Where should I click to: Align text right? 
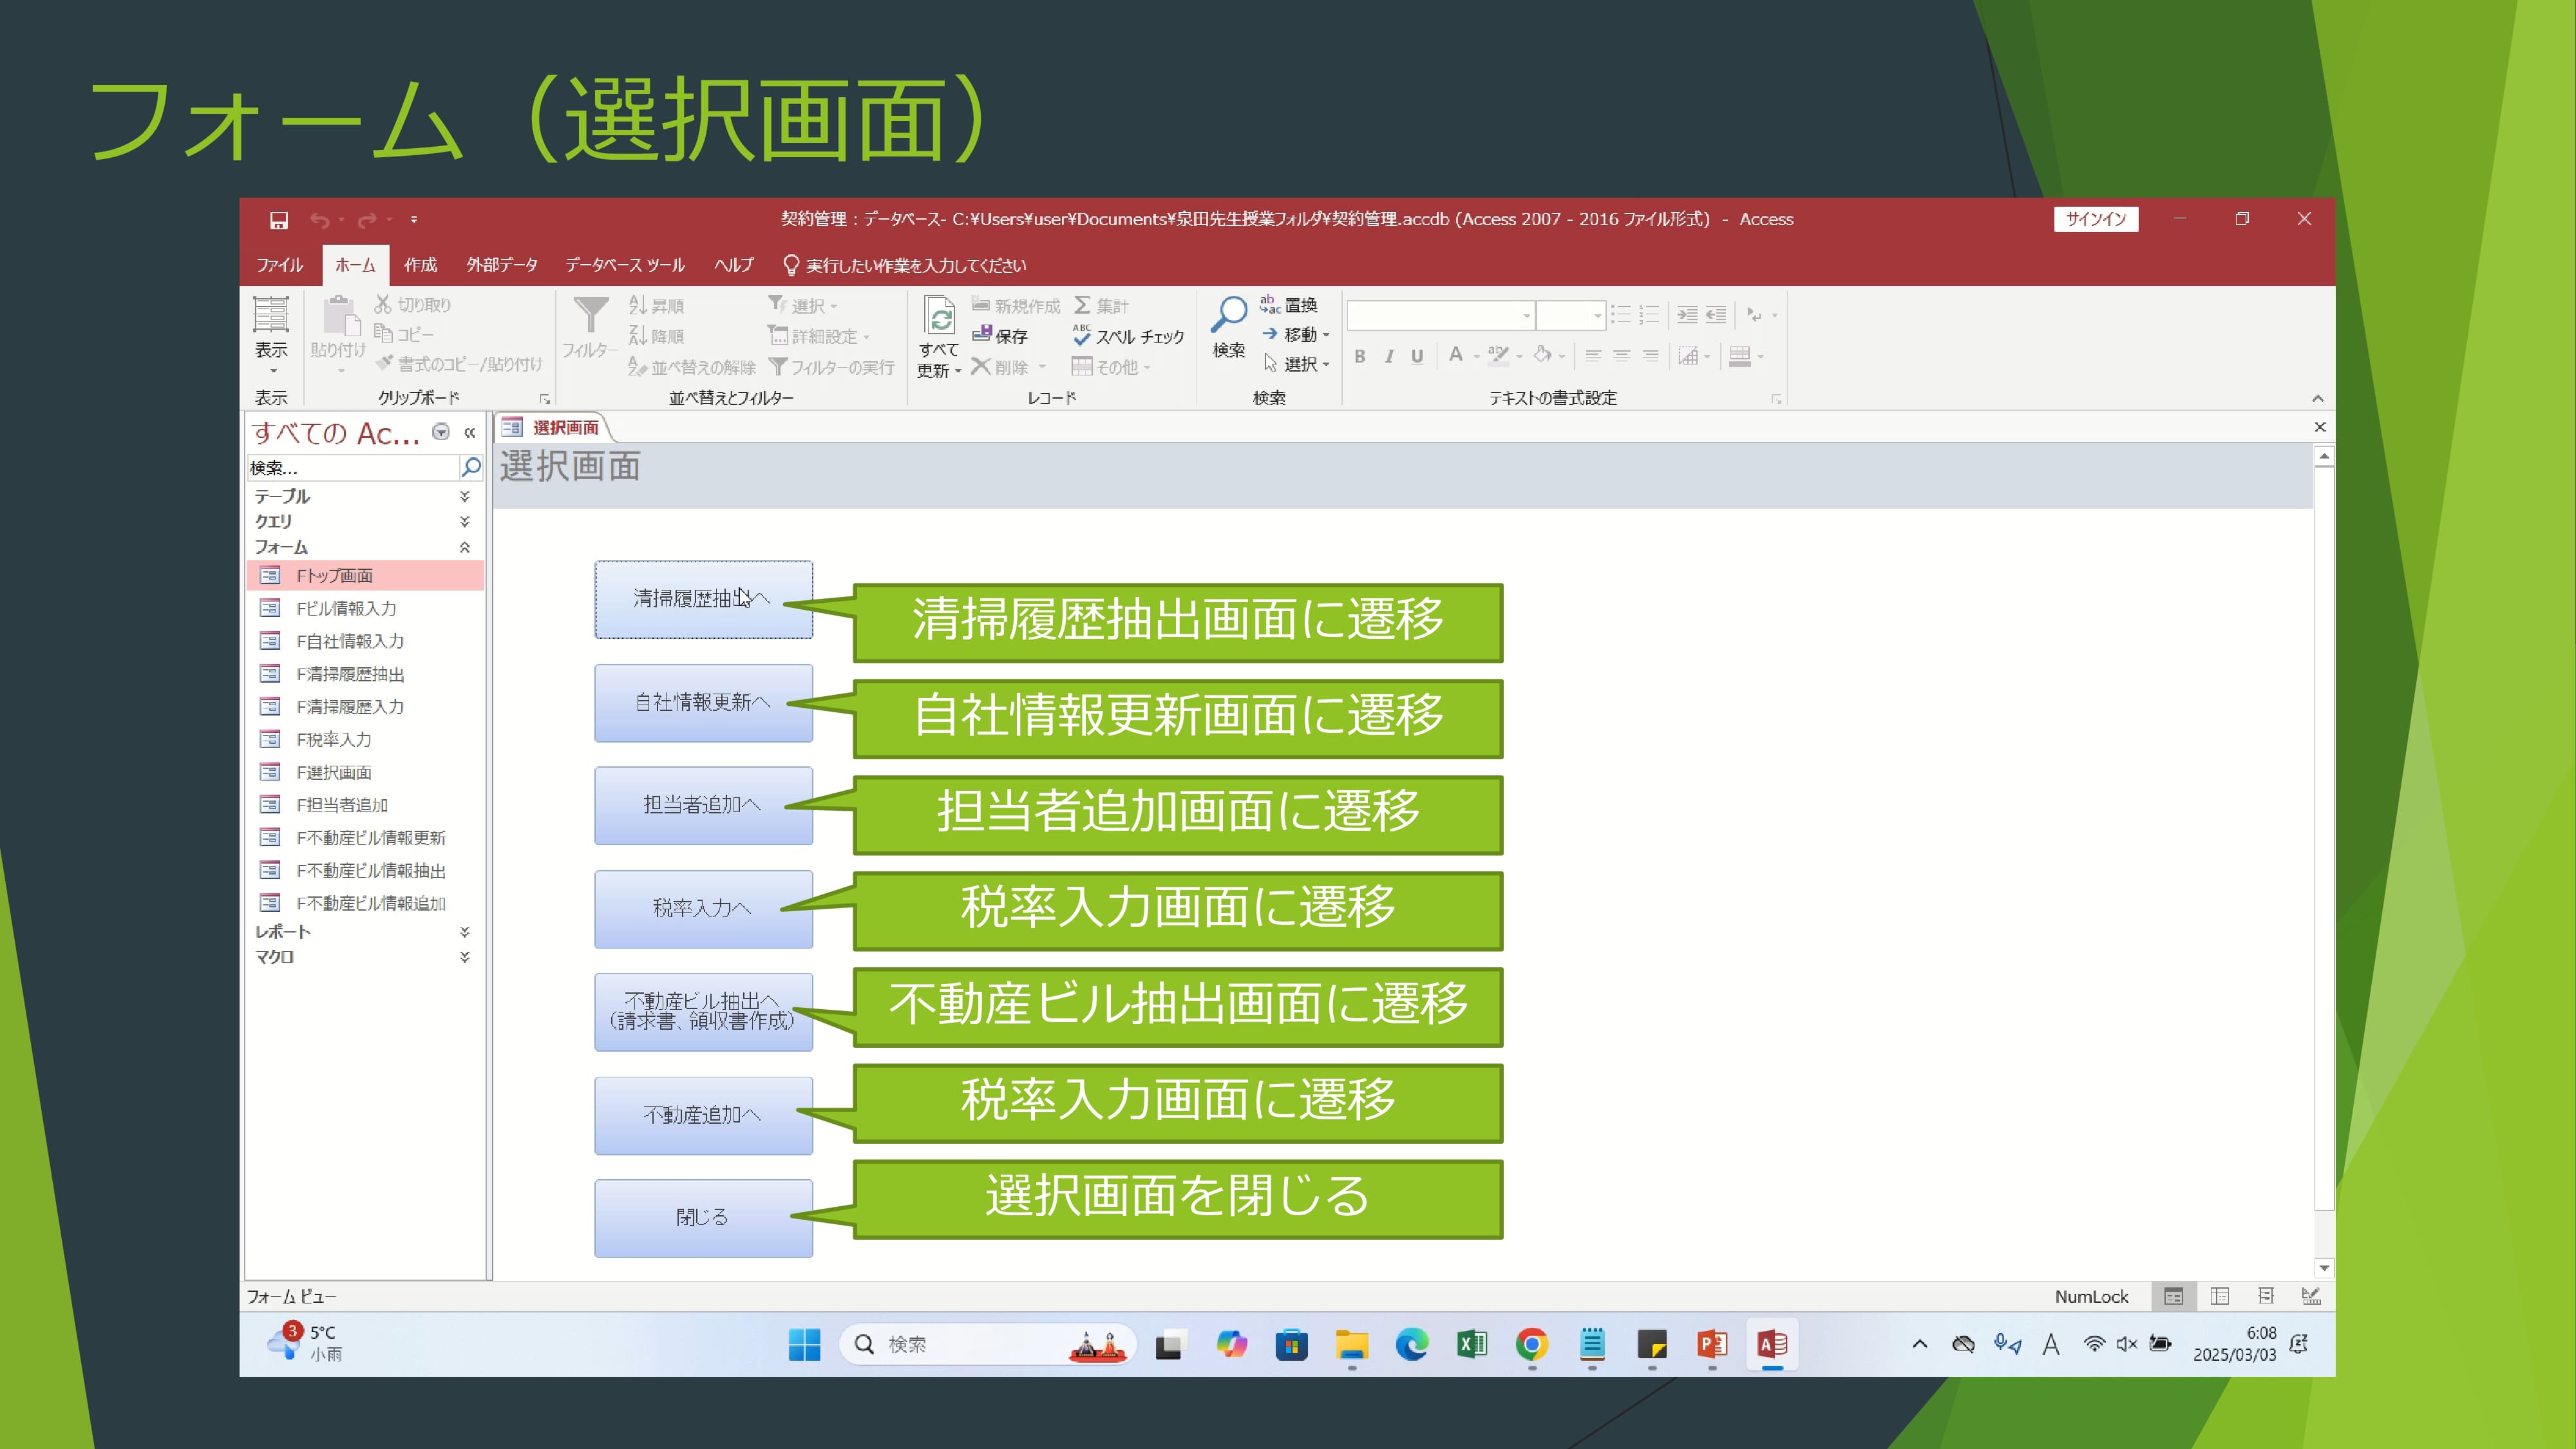(1650, 356)
